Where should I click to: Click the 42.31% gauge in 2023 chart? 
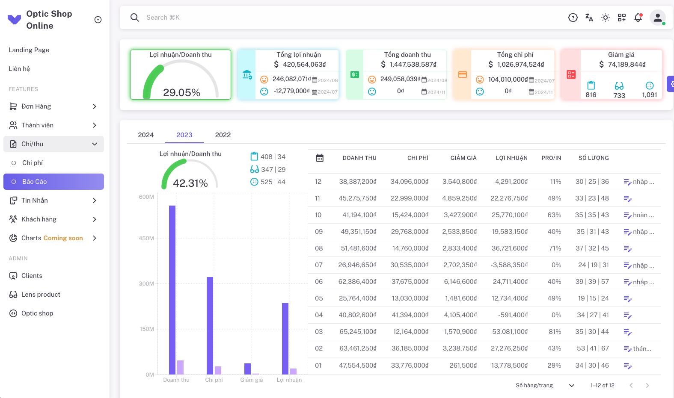click(x=190, y=174)
